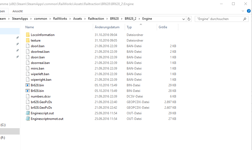Select the mirrs.ban file icon
252x150 pixels.
point(28,68)
